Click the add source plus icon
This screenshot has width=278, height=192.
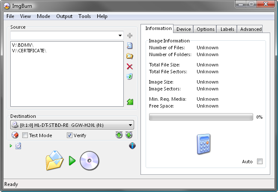(x=130, y=36)
